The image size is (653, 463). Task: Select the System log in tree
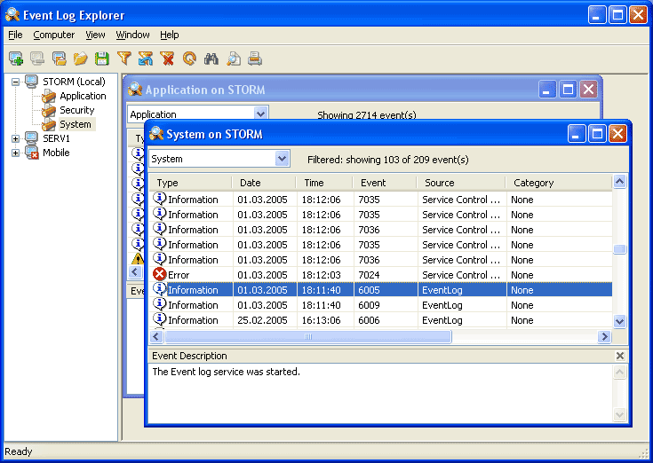[x=76, y=124]
